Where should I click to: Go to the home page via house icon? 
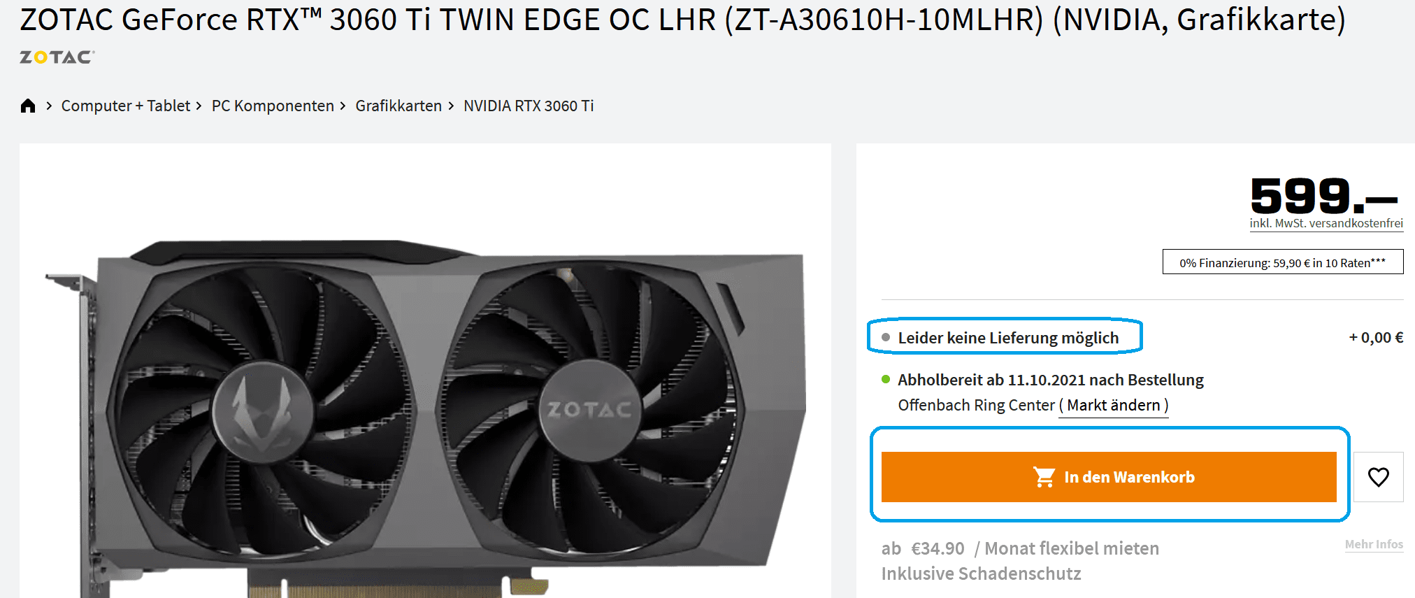28,106
